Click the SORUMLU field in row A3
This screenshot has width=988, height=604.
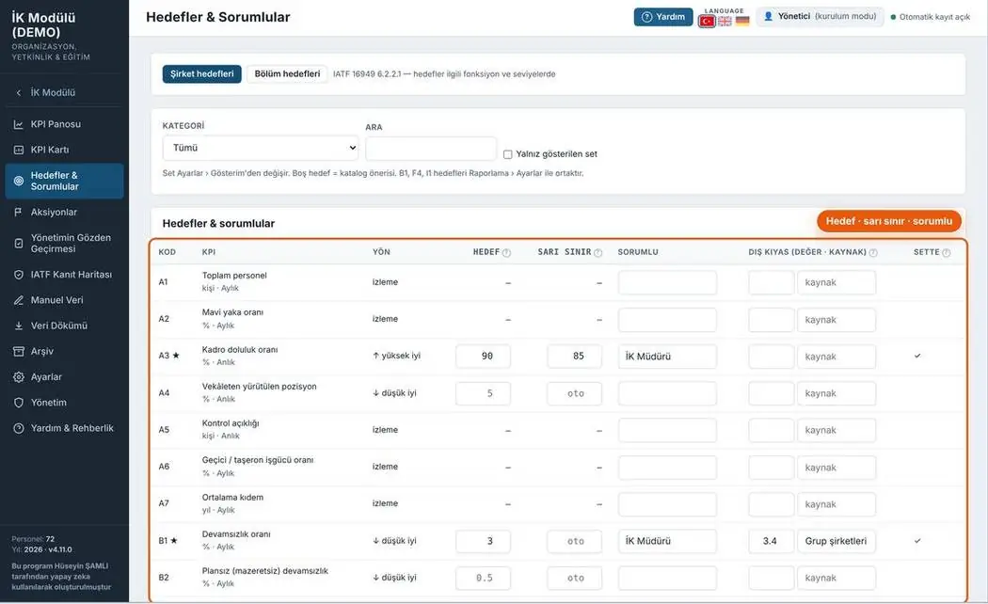point(667,357)
